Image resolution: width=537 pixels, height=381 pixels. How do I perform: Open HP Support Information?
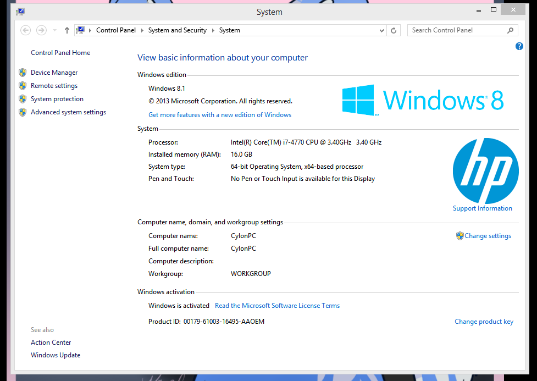pyautogui.click(x=482, y=208)
